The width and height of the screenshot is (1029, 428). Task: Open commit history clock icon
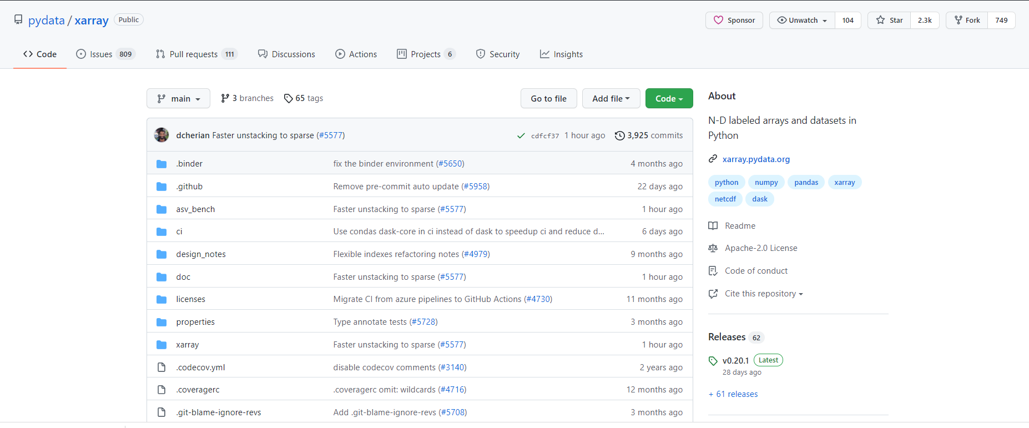coord(619,135)
